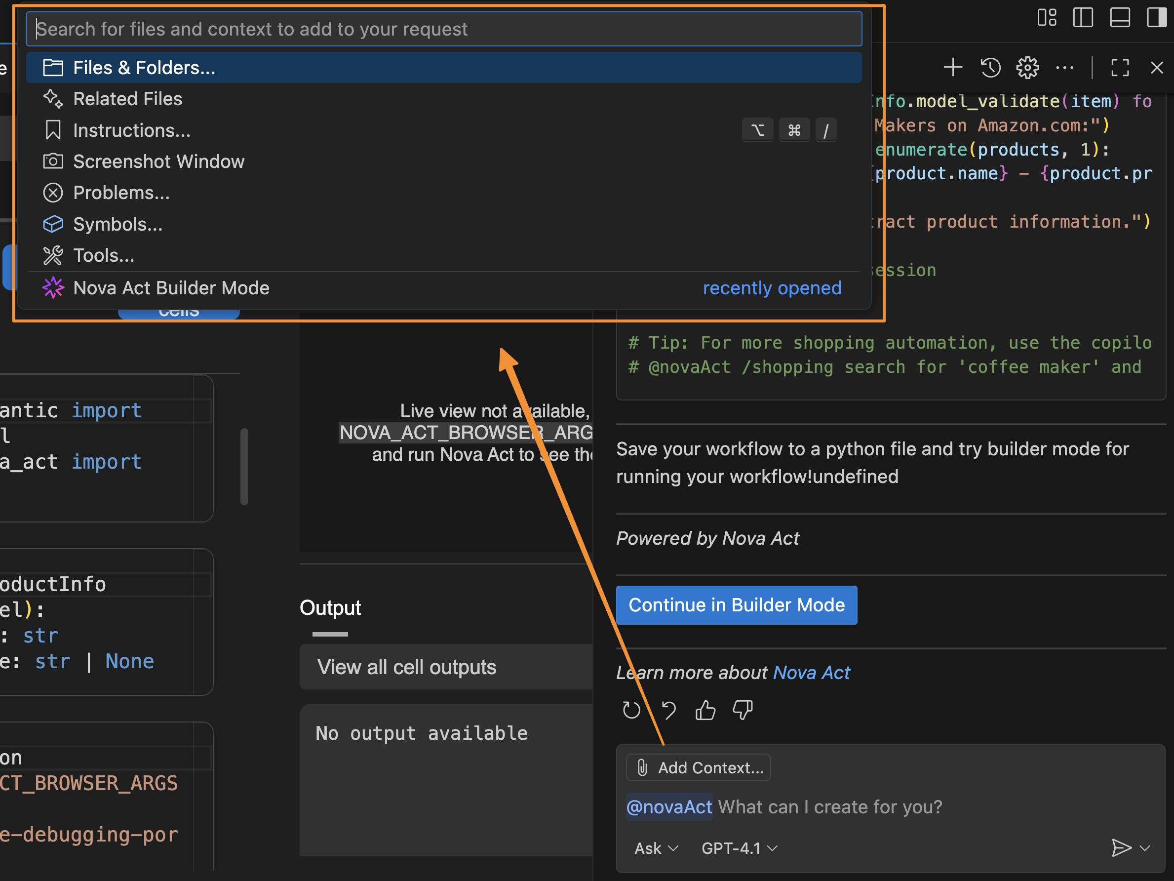The width and height of the screenshot is (1174, 881).
Task: Open the Nova Act link
Action: (811, 672)
